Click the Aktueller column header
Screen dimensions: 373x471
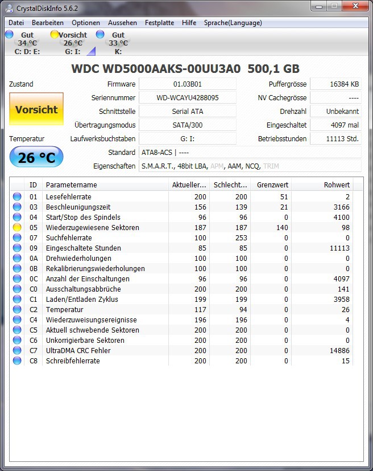coord(189,185)
